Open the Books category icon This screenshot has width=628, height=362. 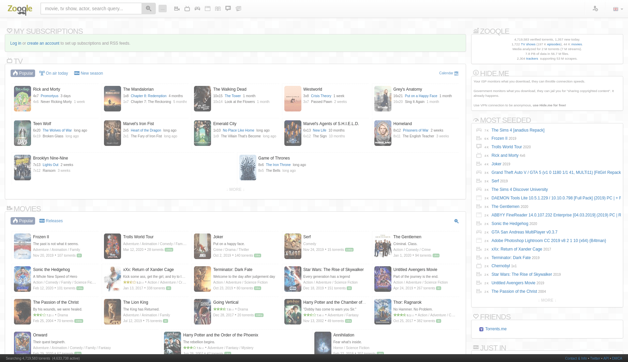[218, 9]
